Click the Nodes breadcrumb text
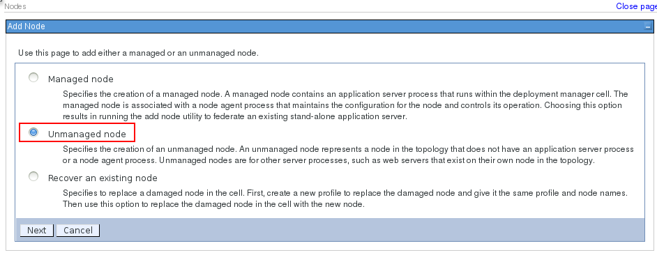 tap(15, 6)
